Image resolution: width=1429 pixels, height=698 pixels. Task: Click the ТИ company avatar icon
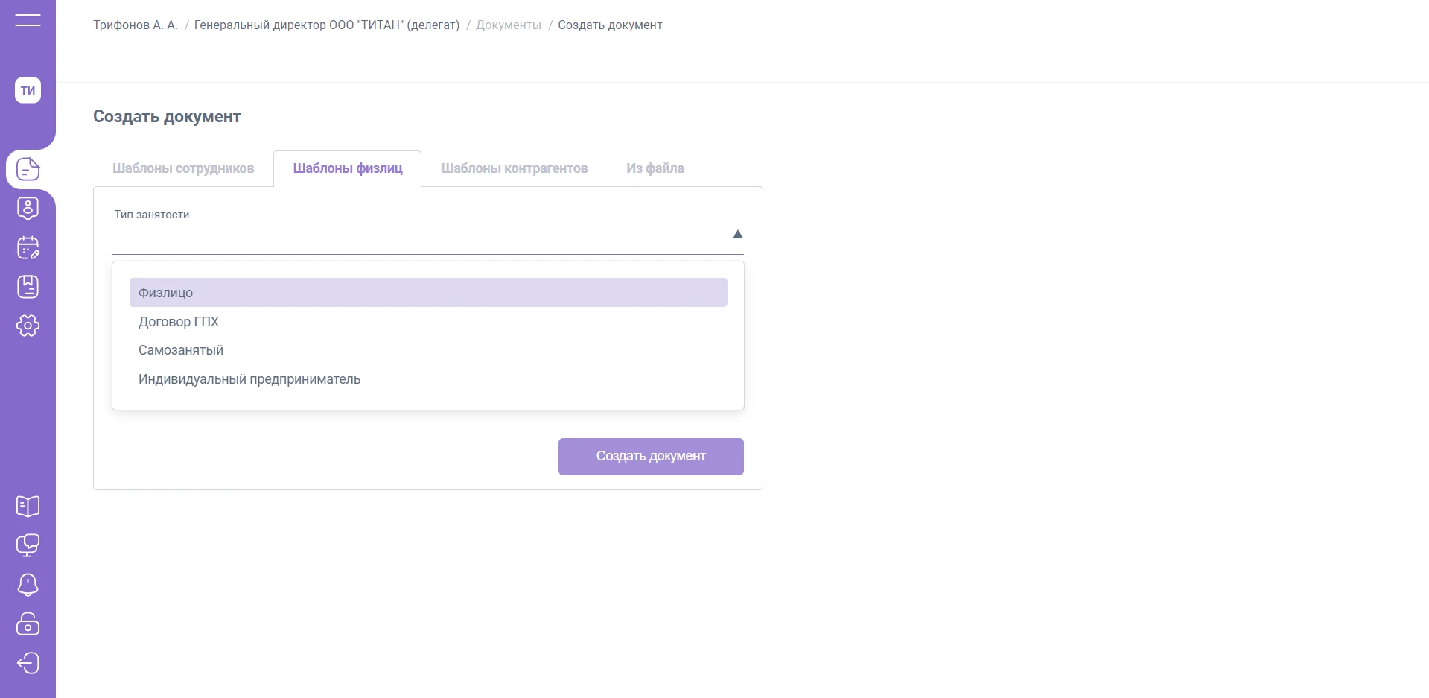[x=28, y=90]
